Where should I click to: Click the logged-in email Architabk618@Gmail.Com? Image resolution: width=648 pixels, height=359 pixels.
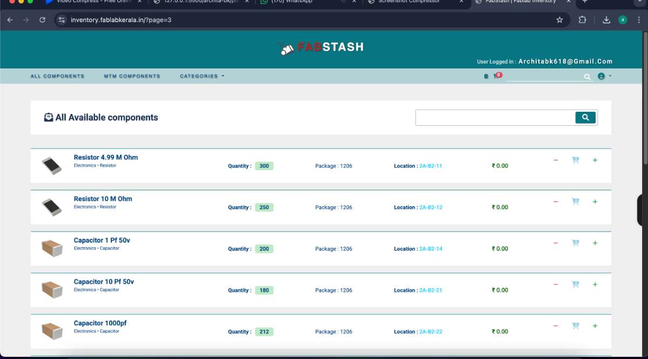[x=565, y=62]
